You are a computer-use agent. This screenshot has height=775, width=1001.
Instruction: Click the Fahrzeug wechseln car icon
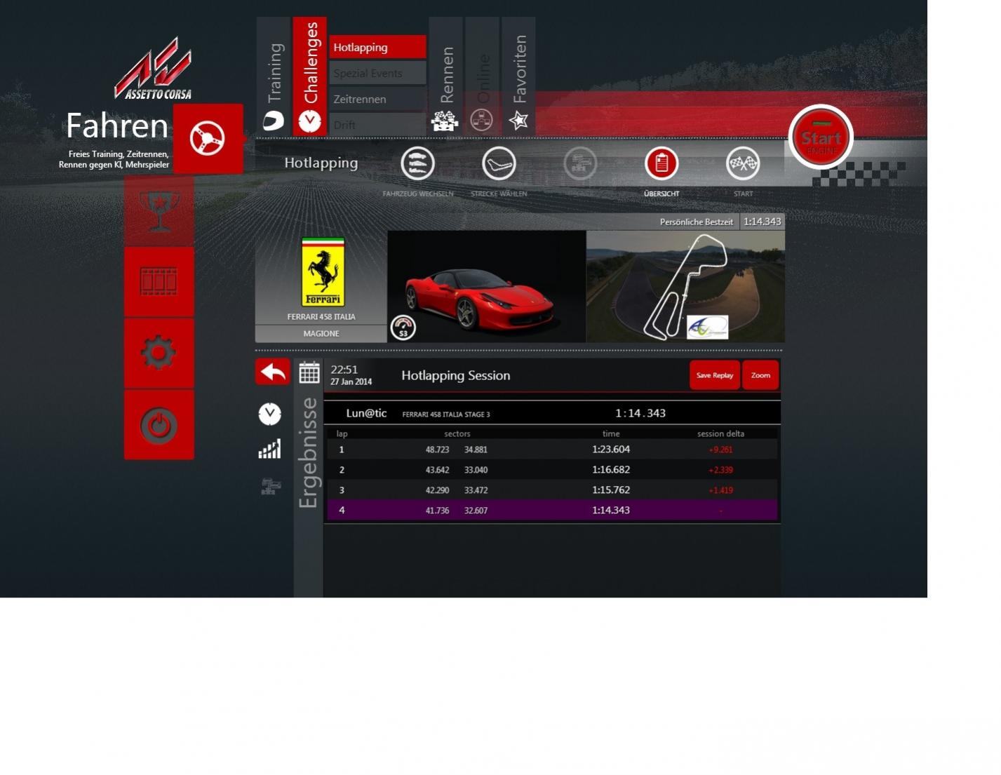pyautogui.click(x=417, y=163)
